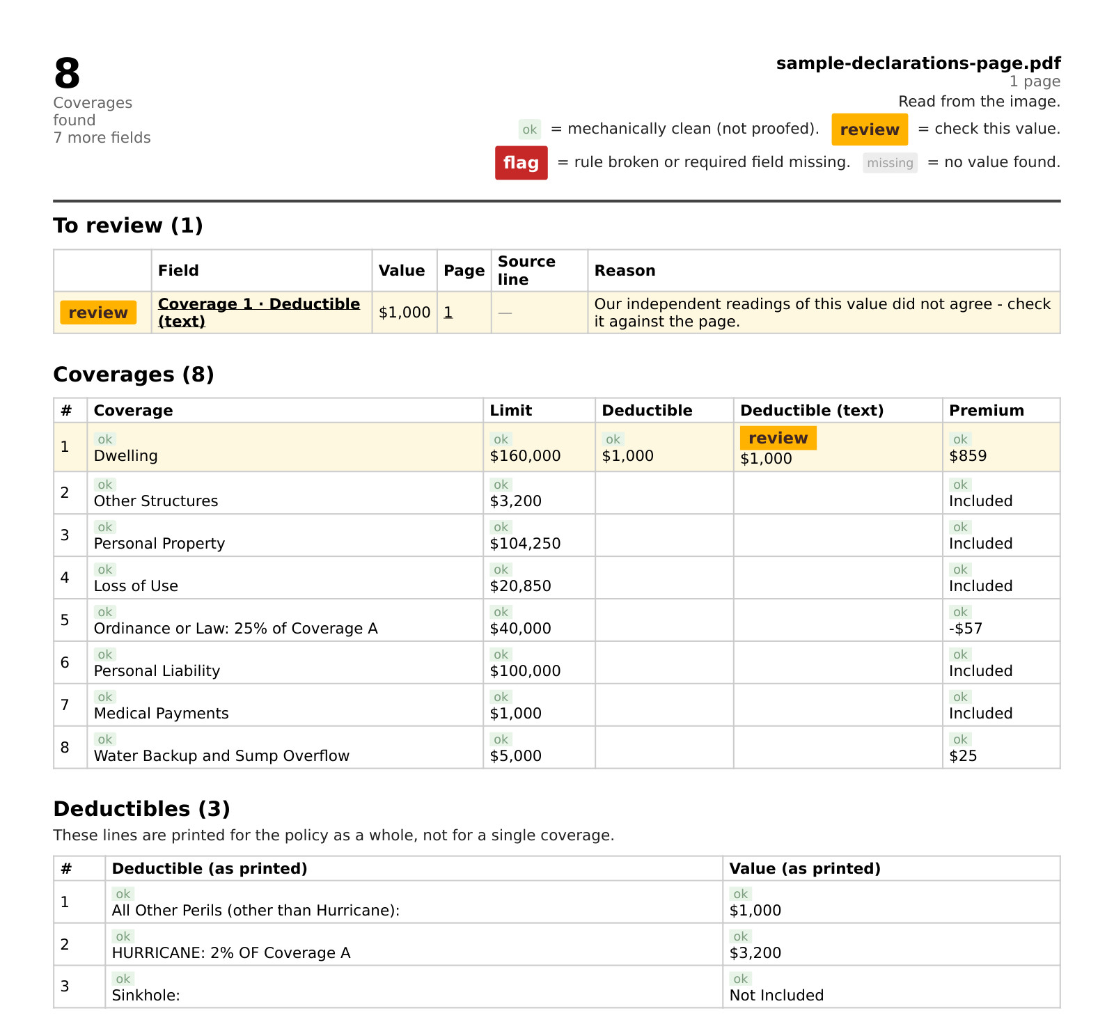Select Water Backup and Sump Overflow
The image size is (1114, 1029).
pos(221,756)
